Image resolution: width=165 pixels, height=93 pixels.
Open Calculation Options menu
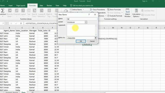pyautogui.click(x=136, y=13)
